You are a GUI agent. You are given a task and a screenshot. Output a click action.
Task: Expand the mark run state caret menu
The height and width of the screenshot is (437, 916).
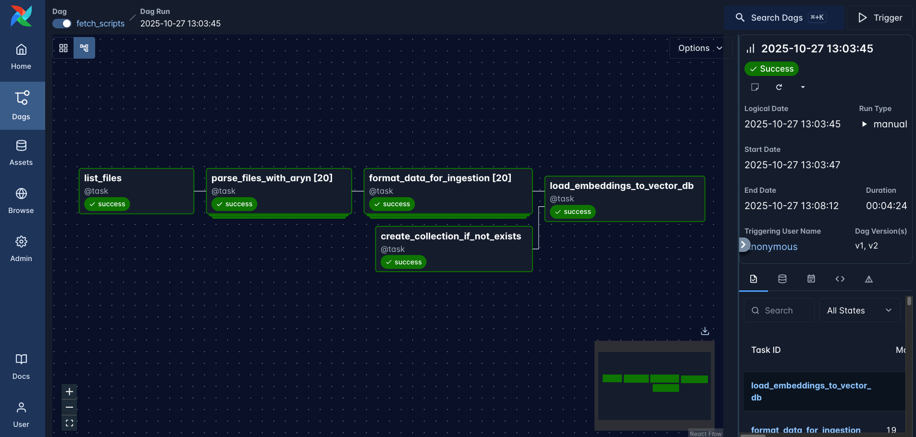pos(803,87)
